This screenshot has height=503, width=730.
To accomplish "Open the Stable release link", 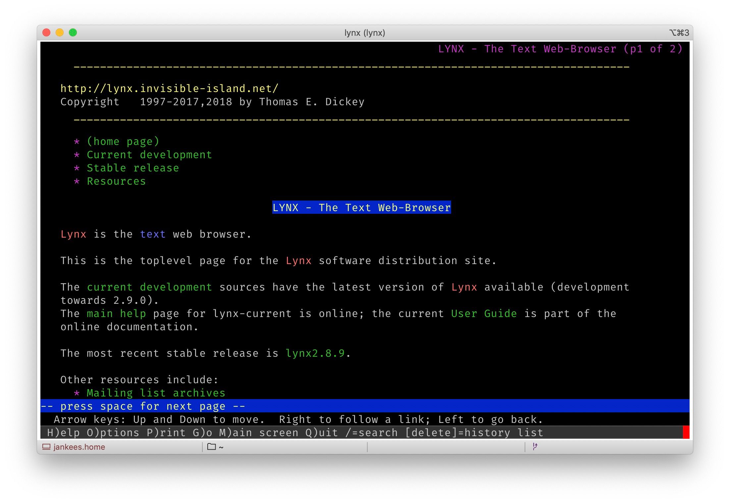I will [x=133, y=168].
